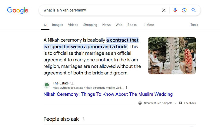Switch to the Images tab
The height and width of the screenshot is (127, 220).
[58, 25]
